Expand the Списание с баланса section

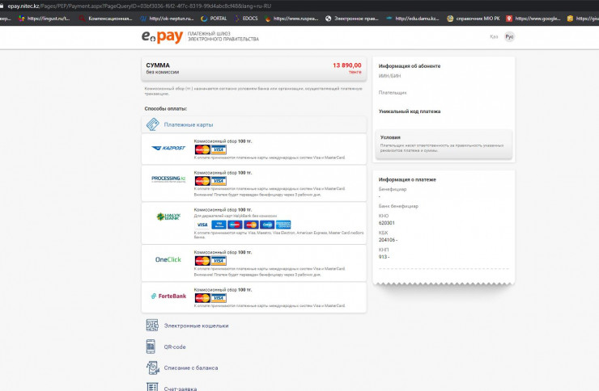(x=191, y=368)
